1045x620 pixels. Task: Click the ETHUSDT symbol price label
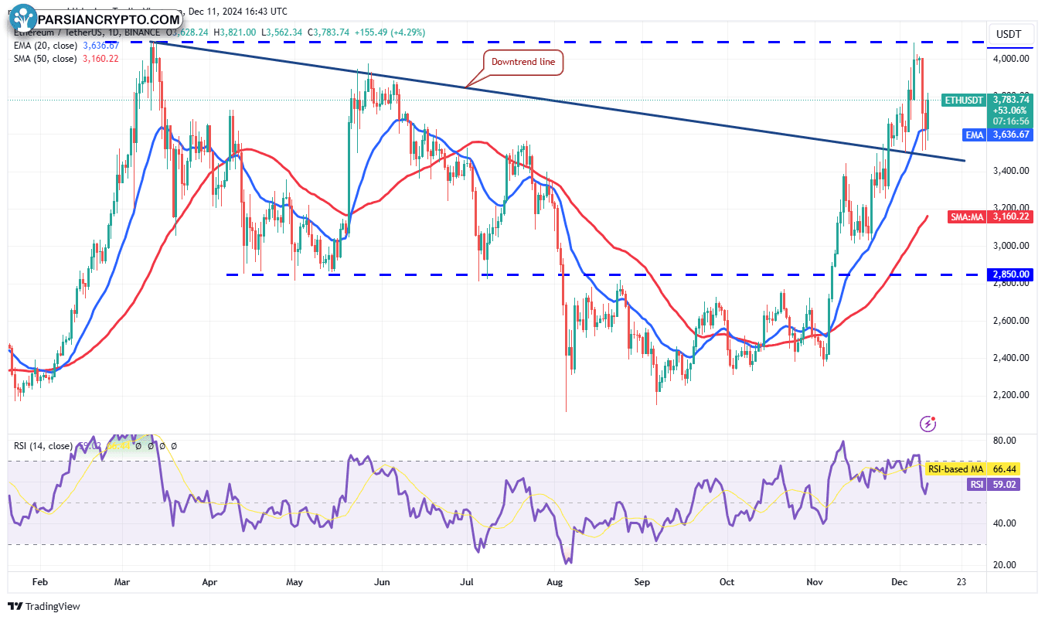click(964, 100)
